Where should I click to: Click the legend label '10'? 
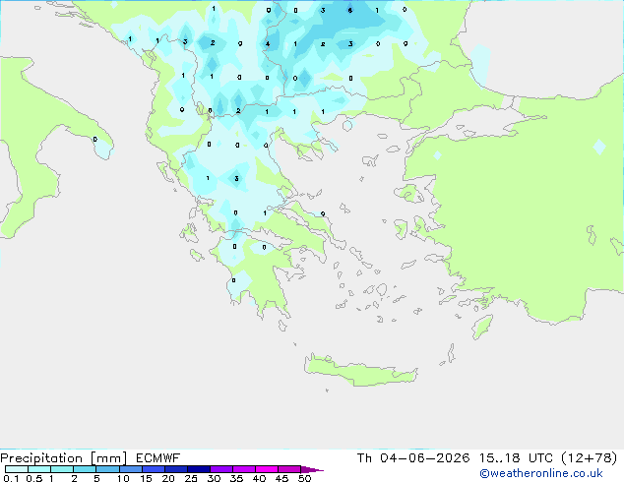[123, 478]
